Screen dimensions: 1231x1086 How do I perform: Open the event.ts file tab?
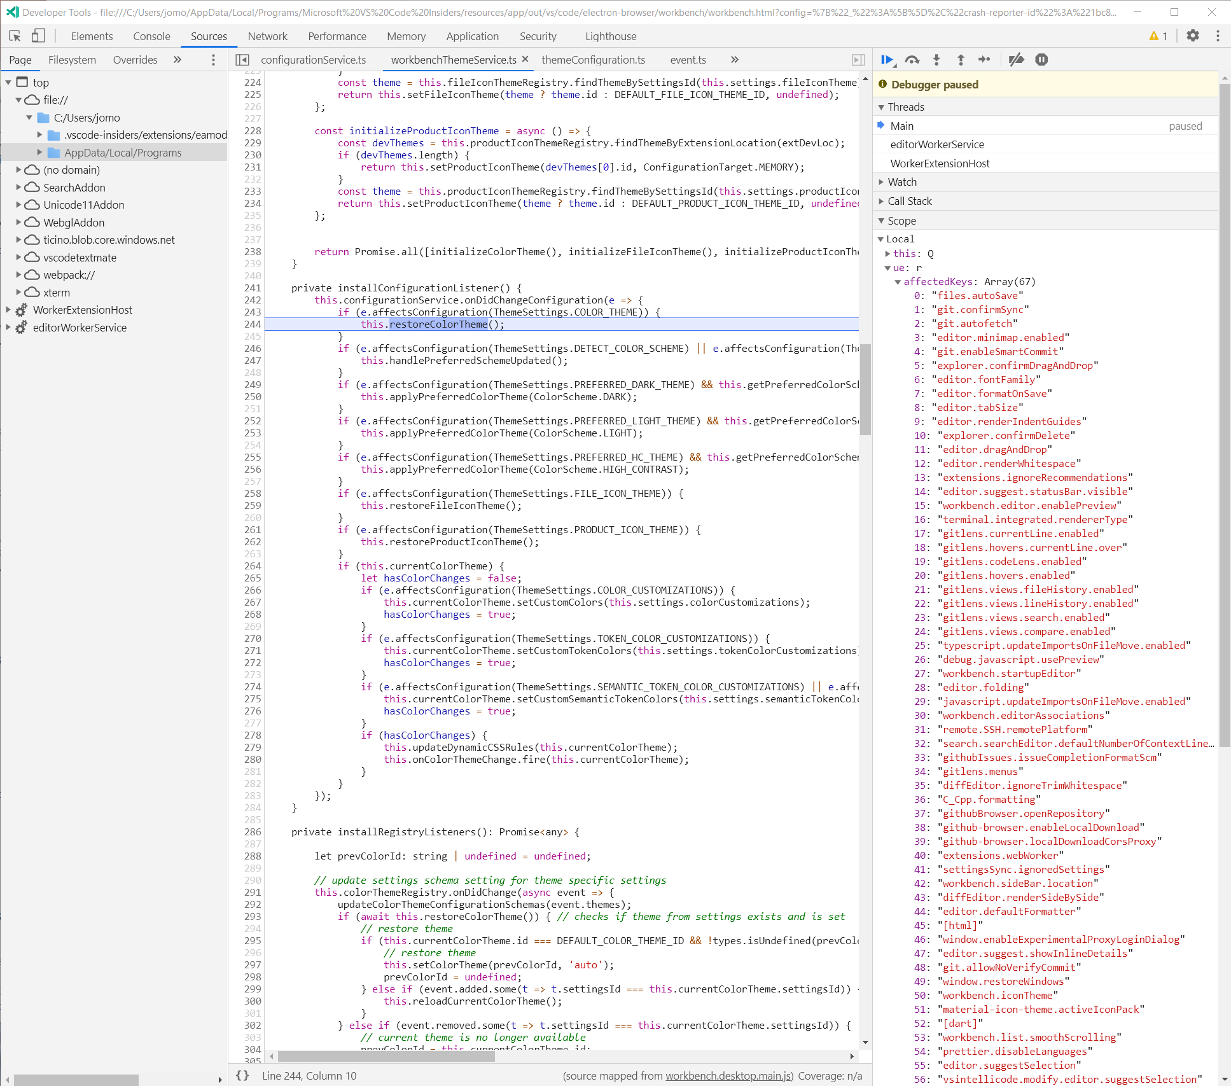(x=688, y=59)
